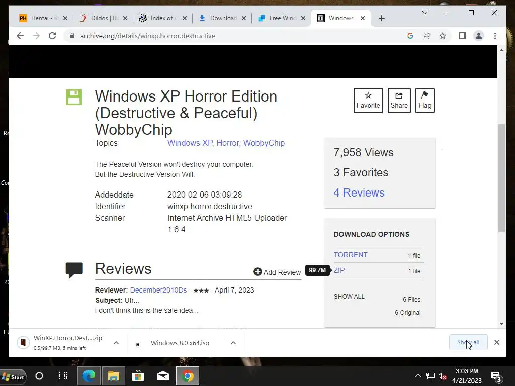
Task: Click the Reviews speech bubble icon
Action: coord(74,270)
